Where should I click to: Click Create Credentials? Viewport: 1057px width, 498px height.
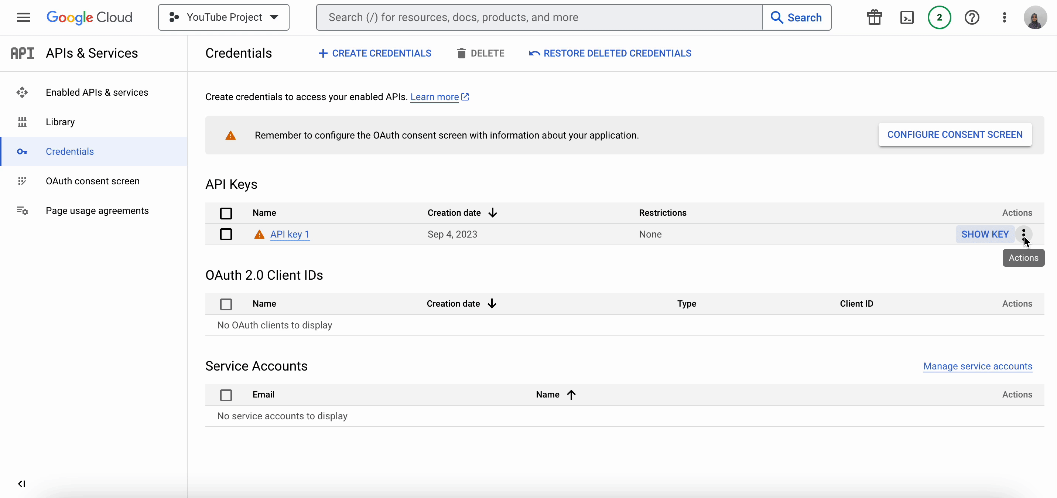pyautogui.click(x=374, y=53)
